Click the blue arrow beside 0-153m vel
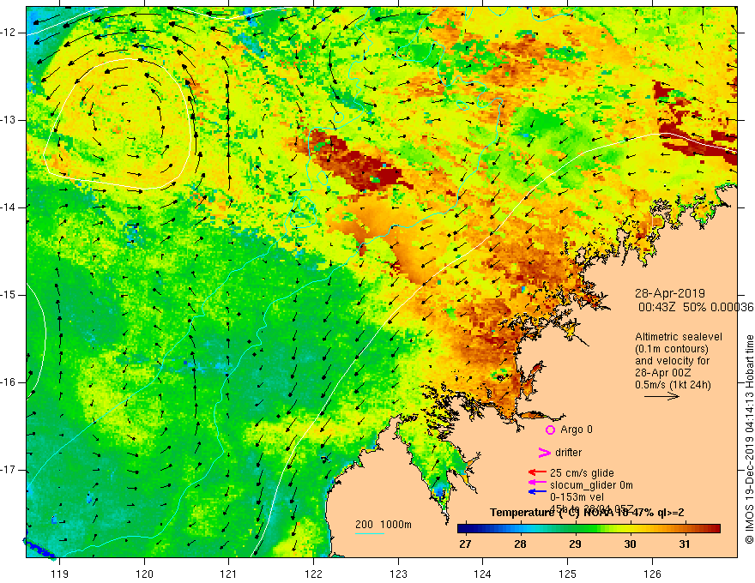The image size is (755, 583). tap(537, 491)
